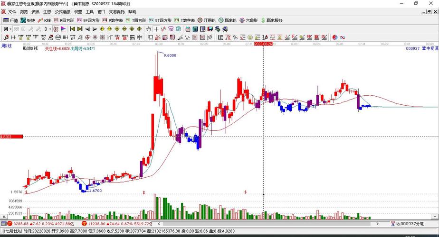Click the Shenzhen index 11238.06 status
Screen dimensions: 439x237
(116, 224)
